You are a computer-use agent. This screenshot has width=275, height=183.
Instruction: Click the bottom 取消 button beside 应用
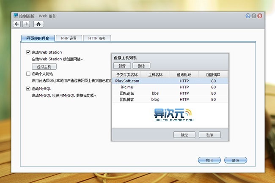[x=236, y=160]
